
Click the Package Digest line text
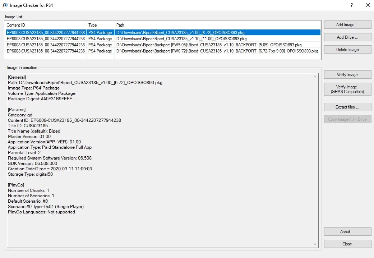[x=42, y=99]
